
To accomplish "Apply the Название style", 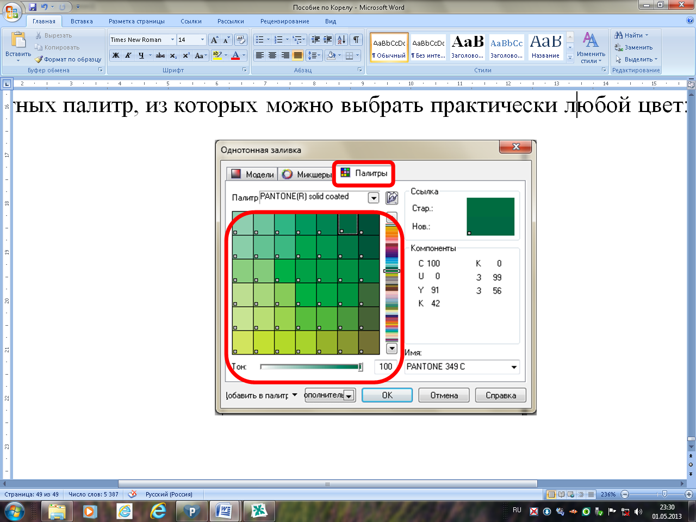I will (x=546, y=47).
